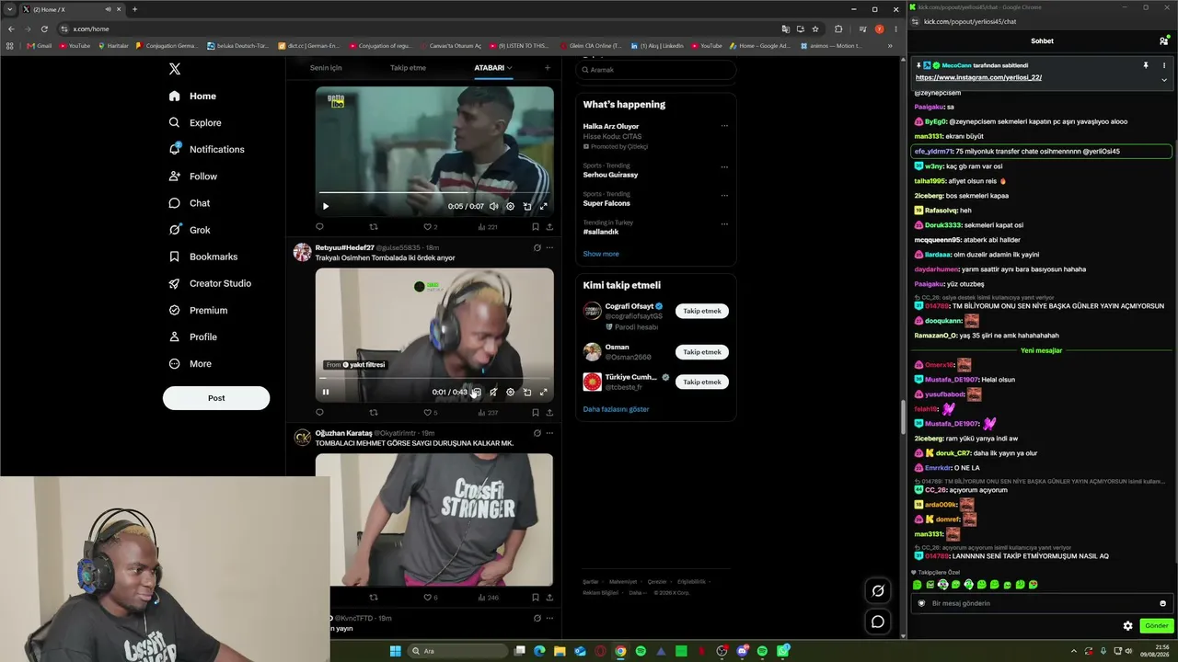Toggle bookmark on the Oğuzhan Karataş post
Viewport: 1178px width, 662px height.
pos(535,598)
